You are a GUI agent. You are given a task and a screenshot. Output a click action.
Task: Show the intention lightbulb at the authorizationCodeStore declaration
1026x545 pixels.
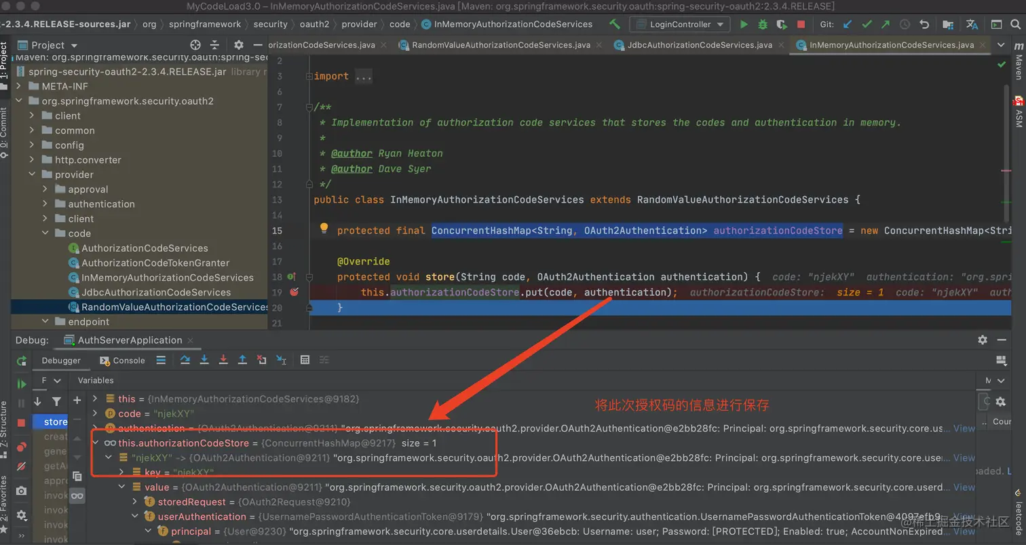point(324,228)
